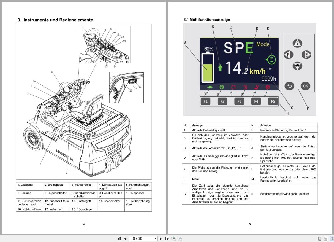334x242 pixels.
Task: Click the green battery level indicator graphic
Action: coord(208,68)
